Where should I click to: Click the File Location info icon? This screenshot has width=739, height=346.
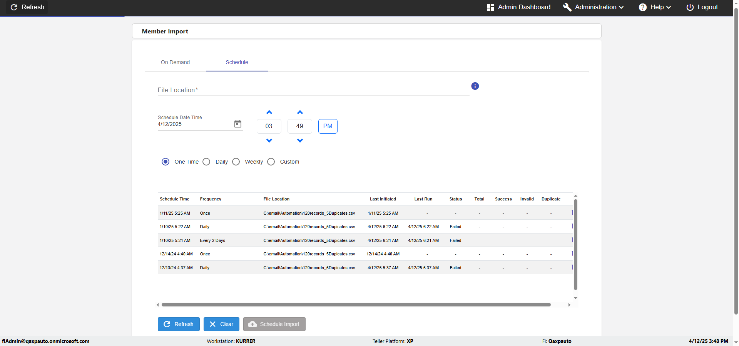pos(475,86)
